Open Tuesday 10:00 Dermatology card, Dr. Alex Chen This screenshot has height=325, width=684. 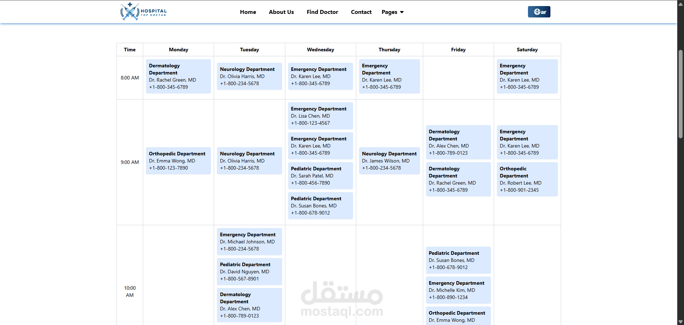pos(249,305)
